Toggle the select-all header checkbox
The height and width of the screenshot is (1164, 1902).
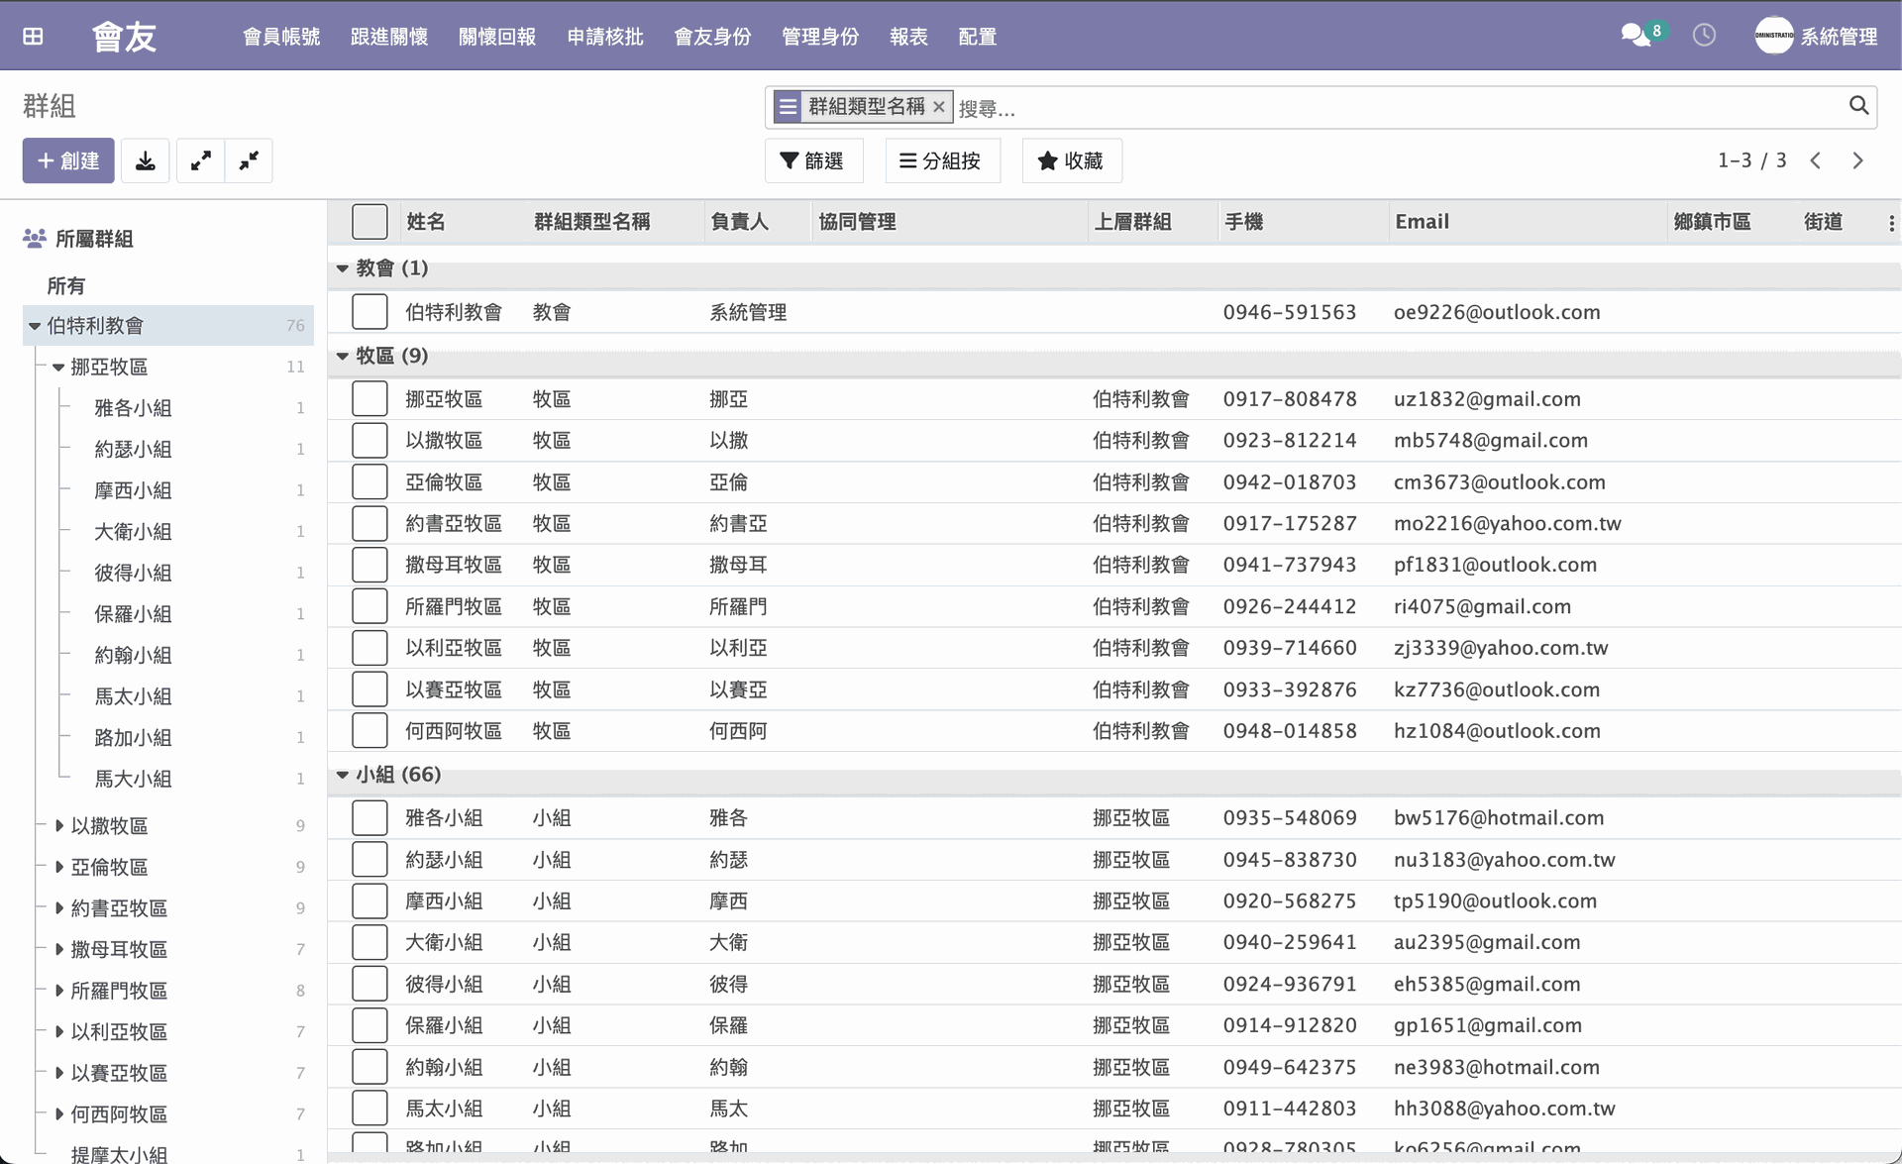pyautogui.click(x=370, y=222)
